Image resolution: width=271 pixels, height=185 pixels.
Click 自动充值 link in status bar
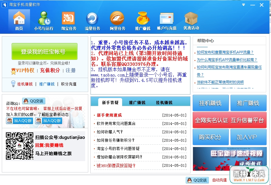[x=219, y=180]
